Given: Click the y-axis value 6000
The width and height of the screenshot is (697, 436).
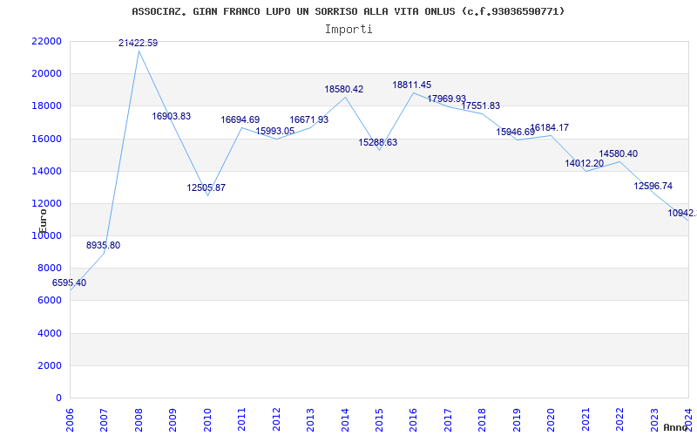Looking at the screenshot, I should [50, 301].
